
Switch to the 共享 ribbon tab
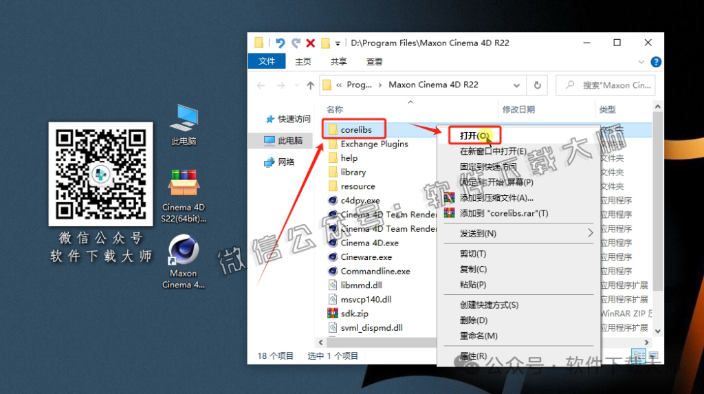338,62
